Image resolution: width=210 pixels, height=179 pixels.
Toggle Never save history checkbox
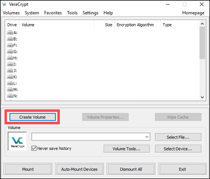[34, 148]
